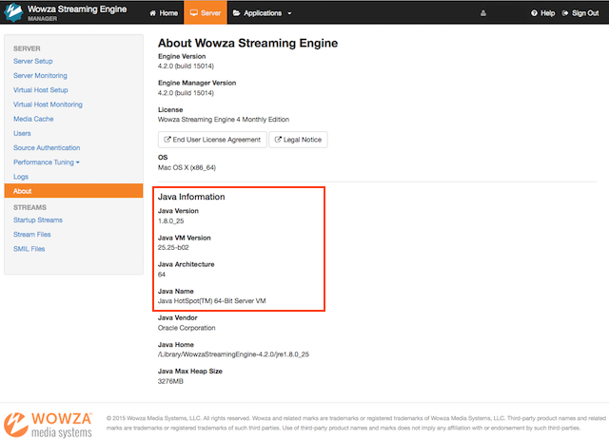Click the Help question mark icon
Image resolution: width=609 pixels, height=440 pixels.
click(x=534, y=13)
